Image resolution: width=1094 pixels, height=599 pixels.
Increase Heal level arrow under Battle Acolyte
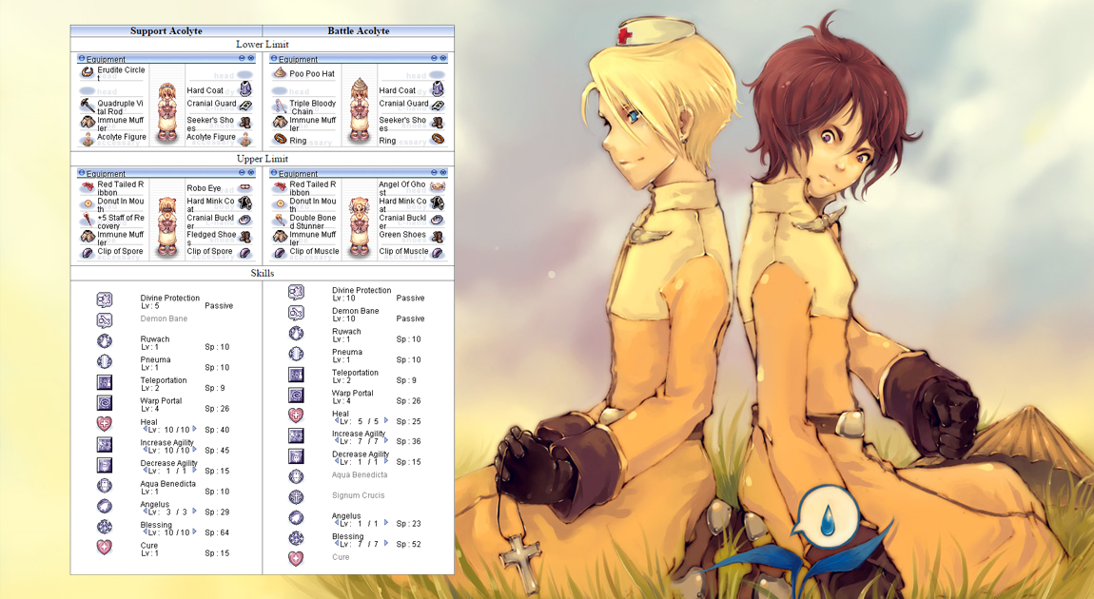coord(386,420)
